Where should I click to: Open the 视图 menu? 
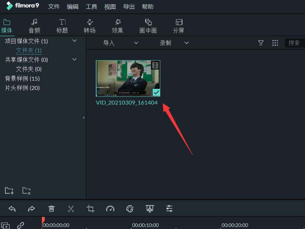[x=110, y=6]
